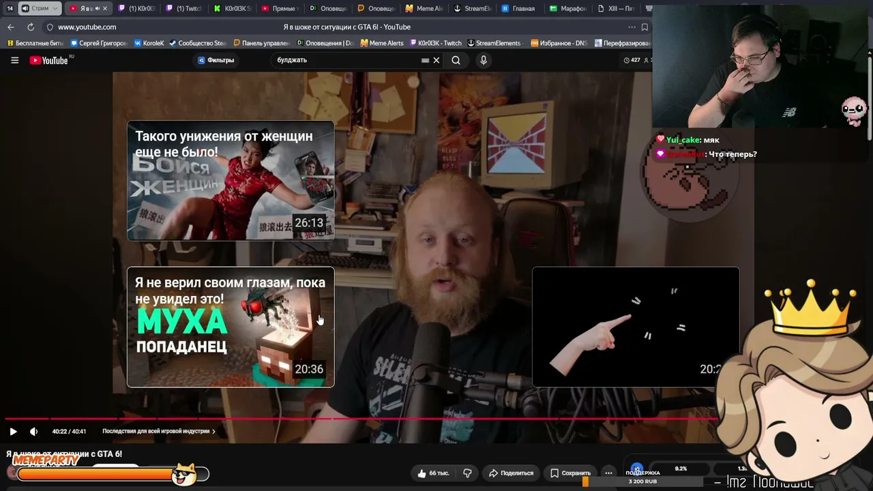This screenshot has width=873, height=491.
Task: Open the on-screen keyboard icon in search
Action: point(426,60)
